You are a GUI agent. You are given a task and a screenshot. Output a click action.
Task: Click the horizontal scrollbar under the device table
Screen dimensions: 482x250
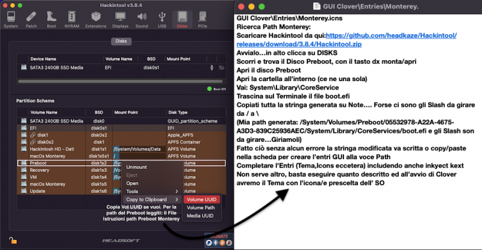[x=120, y=81]
